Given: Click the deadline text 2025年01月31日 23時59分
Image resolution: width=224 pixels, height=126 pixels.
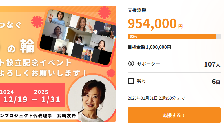Looking at the screenshot, I should pos(152,98).
